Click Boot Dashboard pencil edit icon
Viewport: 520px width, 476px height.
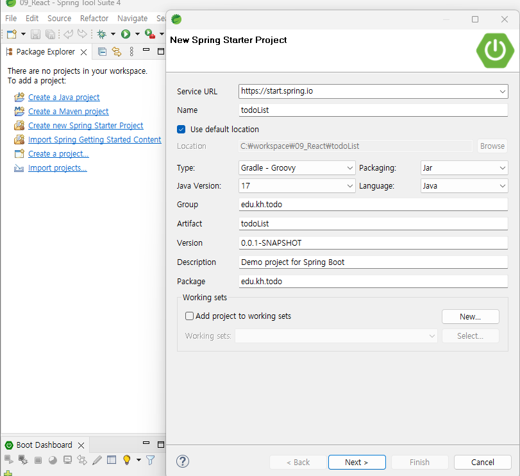tap(97, 460)
